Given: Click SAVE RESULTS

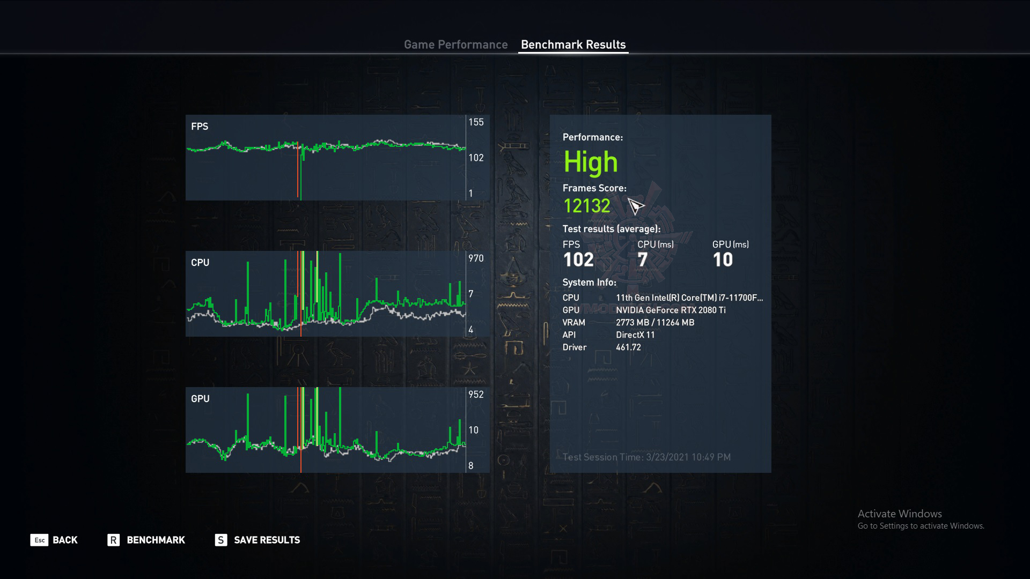Looking at the screenshot, I should click(267, 540).
